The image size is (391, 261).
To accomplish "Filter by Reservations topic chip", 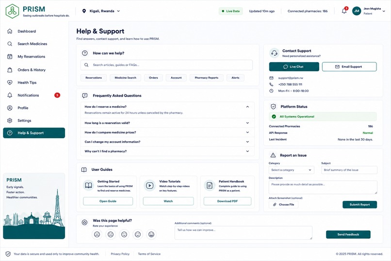I will click(x=94, y=78).
